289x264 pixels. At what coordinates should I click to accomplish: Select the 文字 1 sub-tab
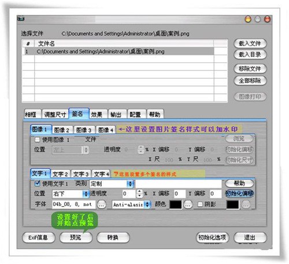tap(40, 174)
